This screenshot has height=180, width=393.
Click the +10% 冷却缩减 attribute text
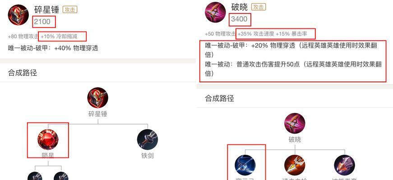click(59, 36)
